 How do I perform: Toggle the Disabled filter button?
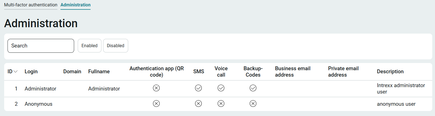[x=116, y=46]
